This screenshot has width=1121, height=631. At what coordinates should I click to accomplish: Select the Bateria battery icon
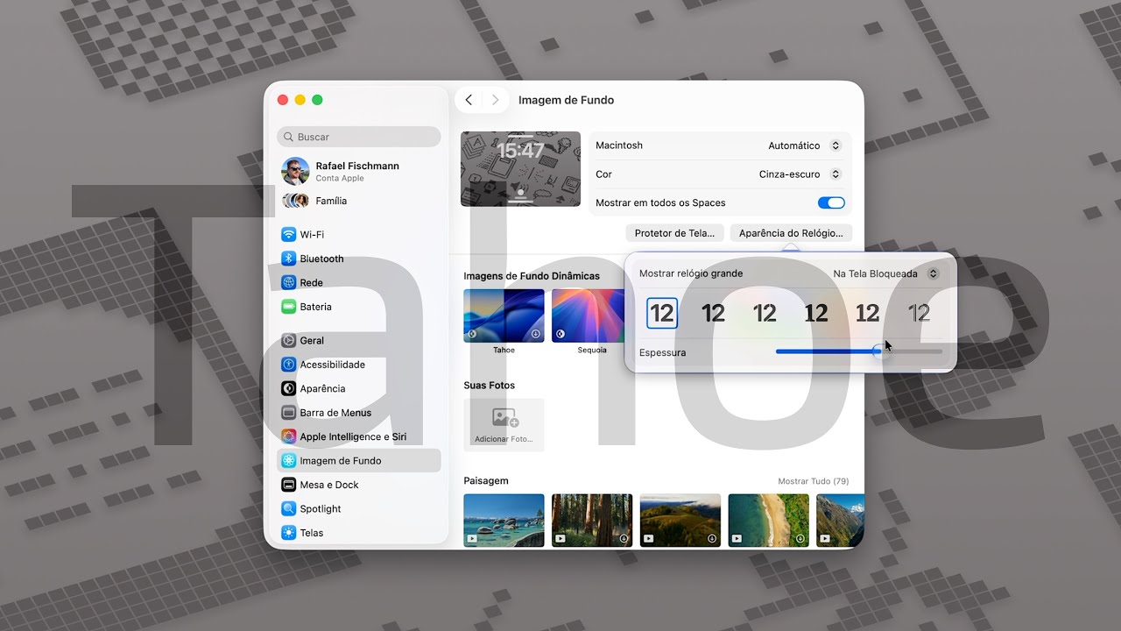[288, 307]
